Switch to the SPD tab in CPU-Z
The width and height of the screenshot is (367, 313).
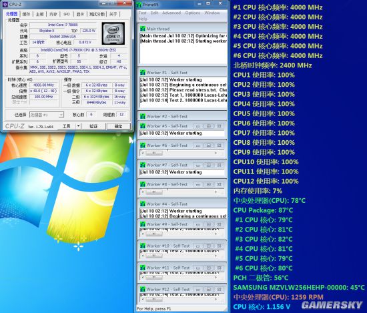coord(67,14)
